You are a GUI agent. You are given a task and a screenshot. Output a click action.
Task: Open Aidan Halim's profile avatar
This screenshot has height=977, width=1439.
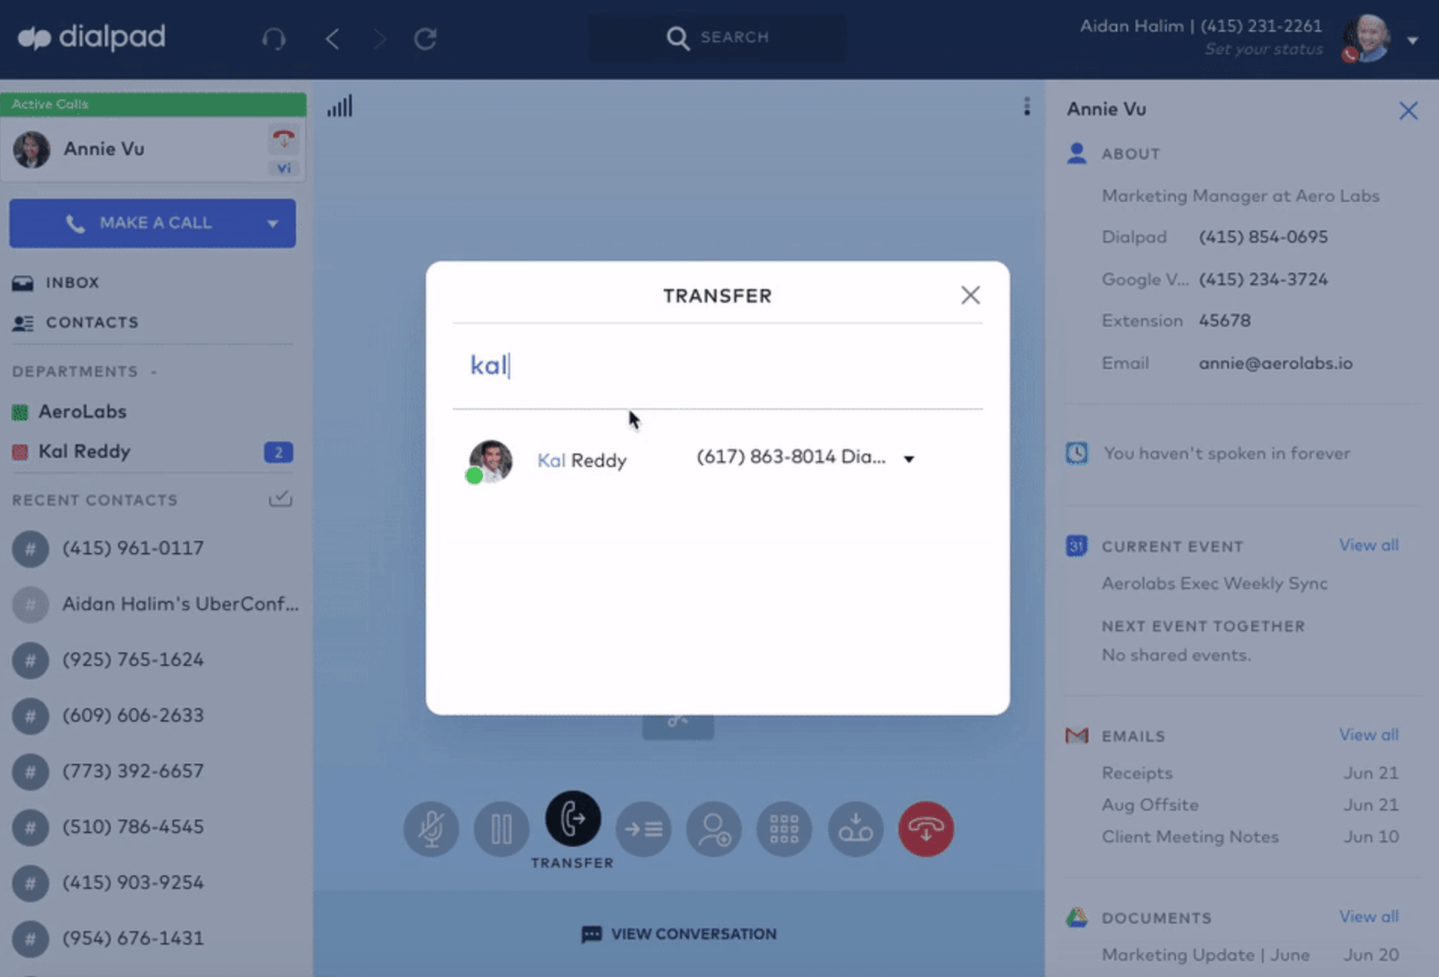click(x=1366, y=39)
